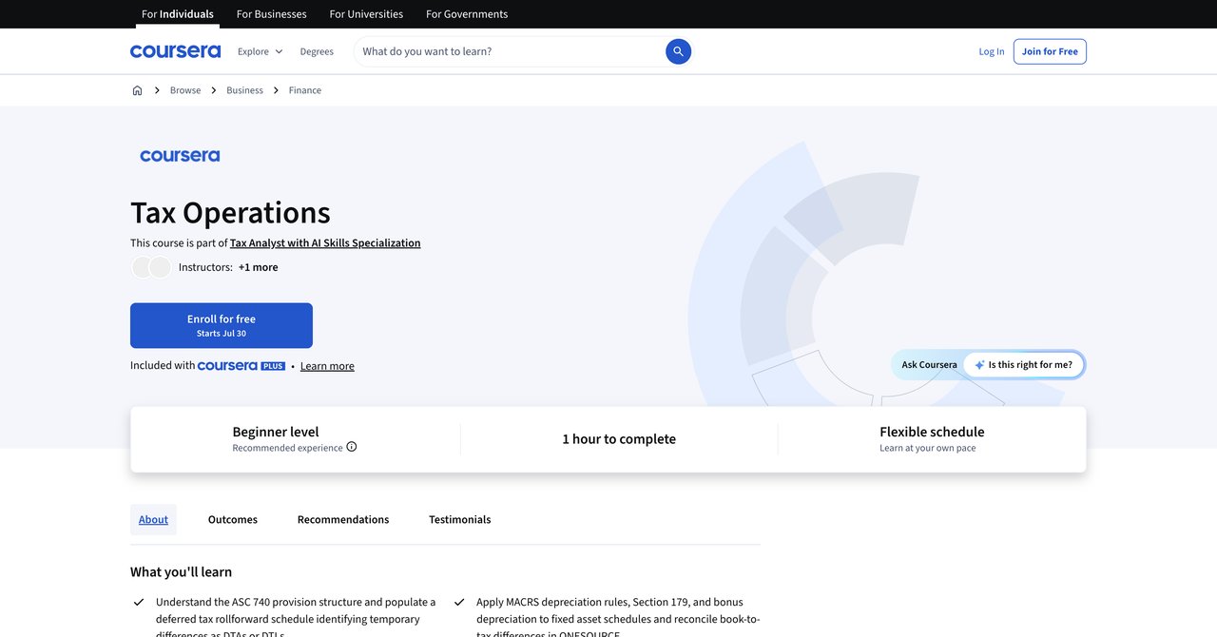The image size is (1217, 637).
Task: Click the 'What do you want to learn?' search field
Action: click(509, 51)
